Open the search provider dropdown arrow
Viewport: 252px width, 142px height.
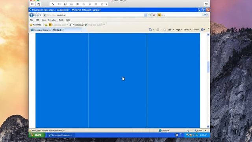coord(208,15)
